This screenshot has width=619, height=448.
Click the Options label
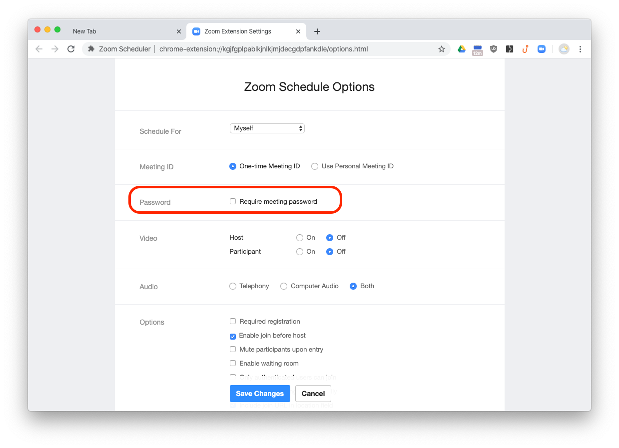point(152,322)
